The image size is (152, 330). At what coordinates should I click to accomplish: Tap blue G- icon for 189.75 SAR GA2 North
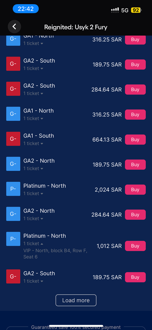(13, 164)
